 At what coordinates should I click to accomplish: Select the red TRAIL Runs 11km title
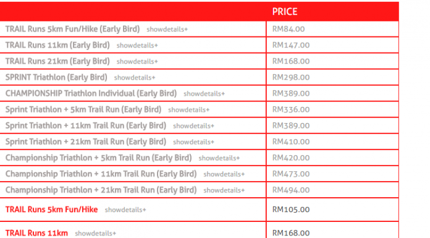pyautogui.click(x=36, y=233)
